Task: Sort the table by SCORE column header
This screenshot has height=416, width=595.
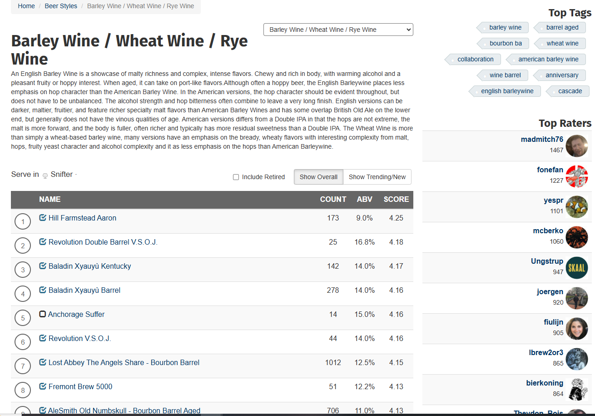Action: 396,199
